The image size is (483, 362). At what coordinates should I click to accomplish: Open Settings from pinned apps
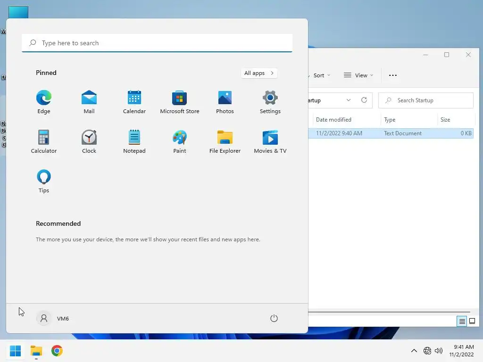[270, 102]
